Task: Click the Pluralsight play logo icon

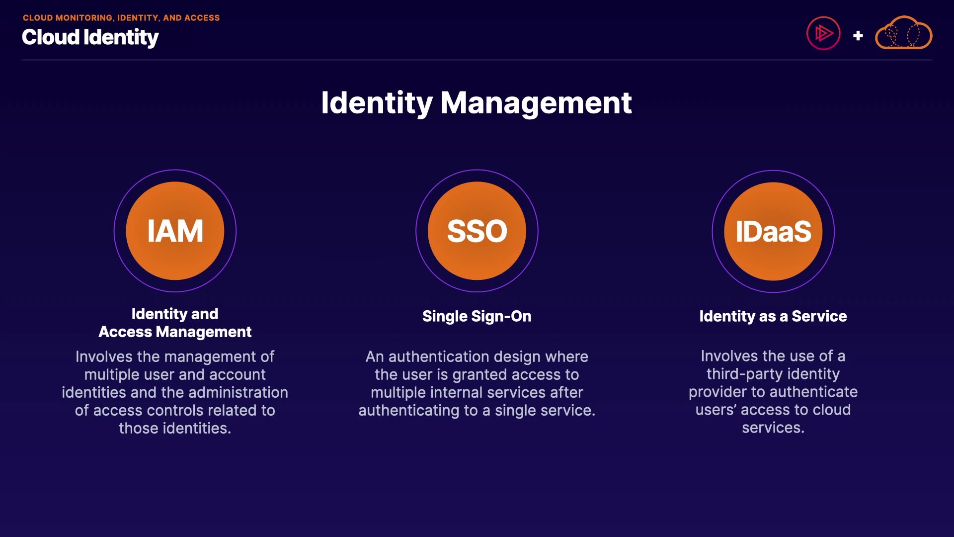Action: tap(823, 34)
